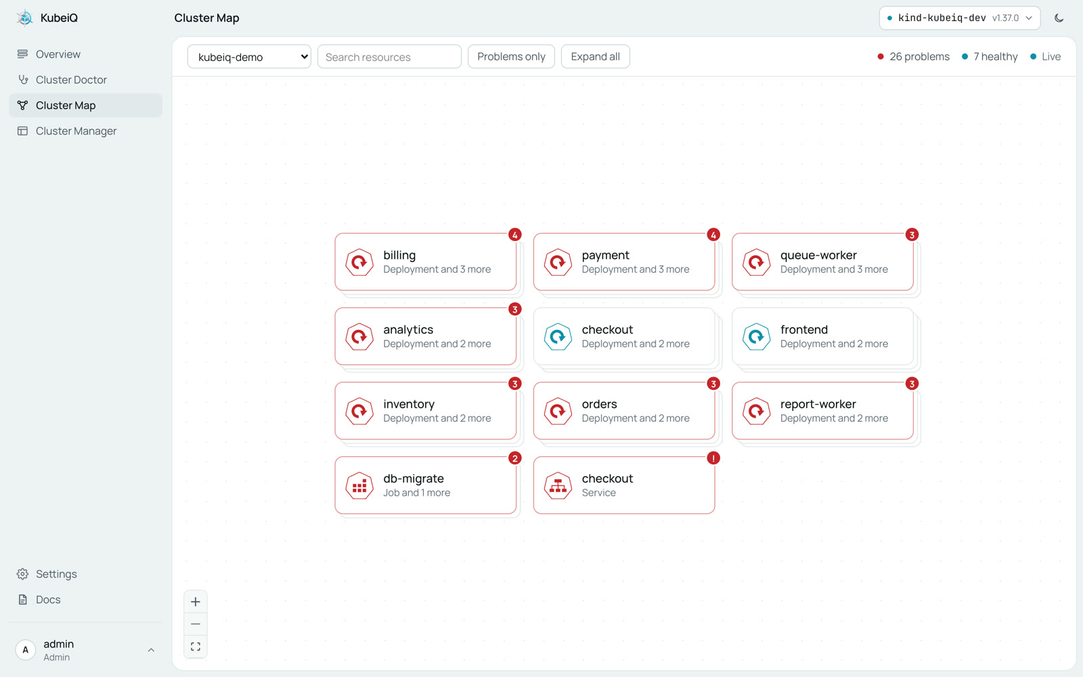Click the payment deployment icon

coord(558,262)
